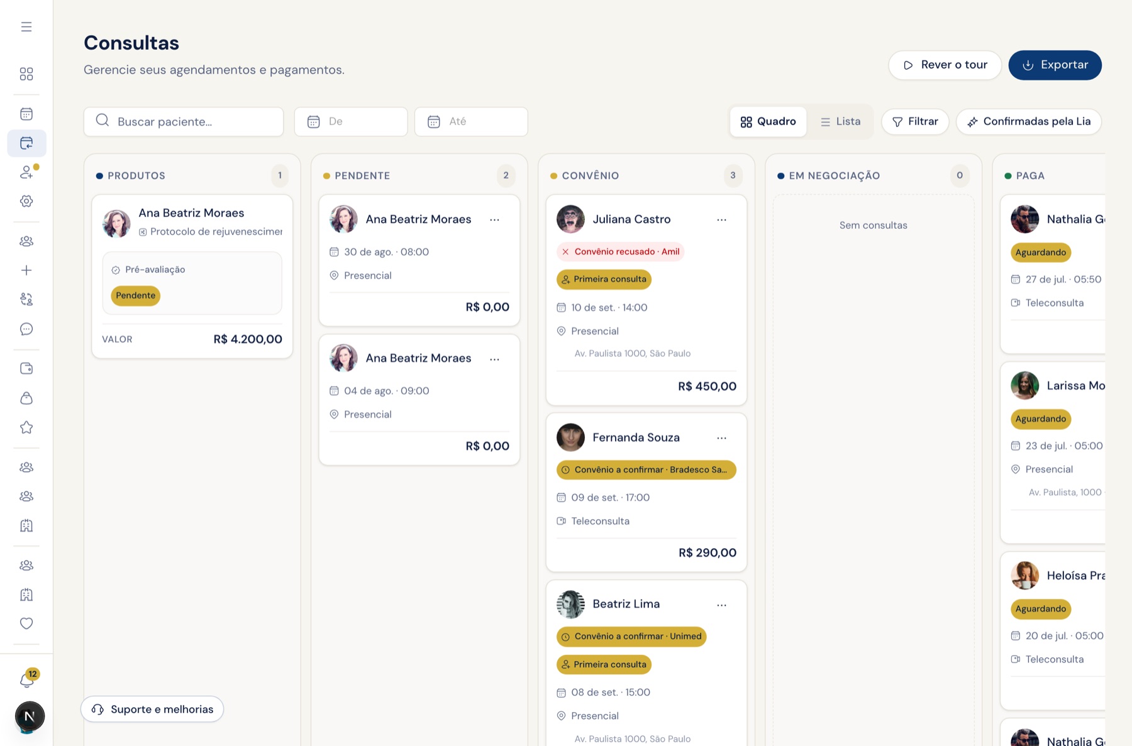Click Primeira consulta badge on Juliana Castro's card

(604, 280)
